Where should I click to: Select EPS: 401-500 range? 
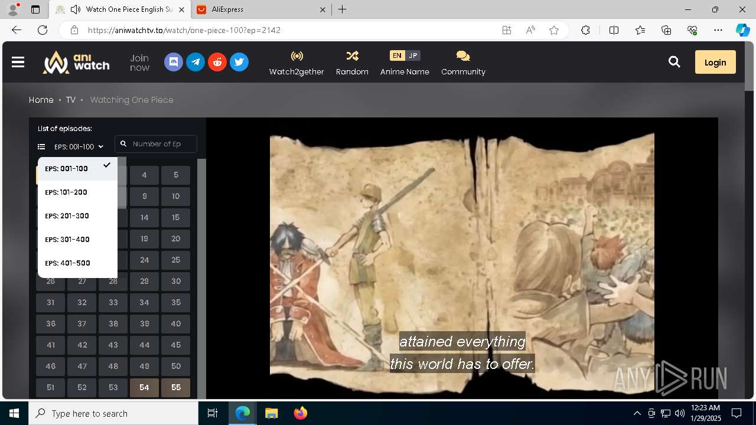pos(77,263)
